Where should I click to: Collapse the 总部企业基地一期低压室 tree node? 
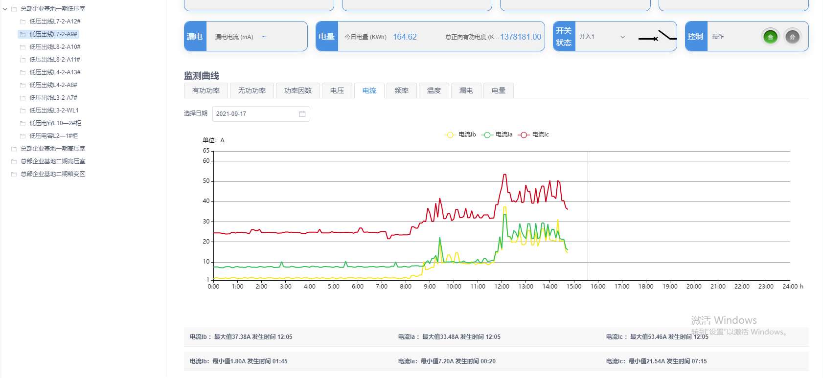[5, 9]
